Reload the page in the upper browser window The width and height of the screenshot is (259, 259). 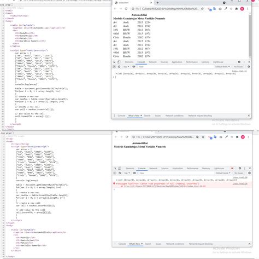[126, 9]
